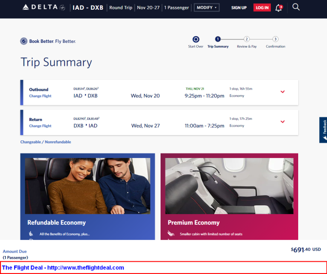
Task: Open the search magnifier icon
Action: click(x=296, y=7)
